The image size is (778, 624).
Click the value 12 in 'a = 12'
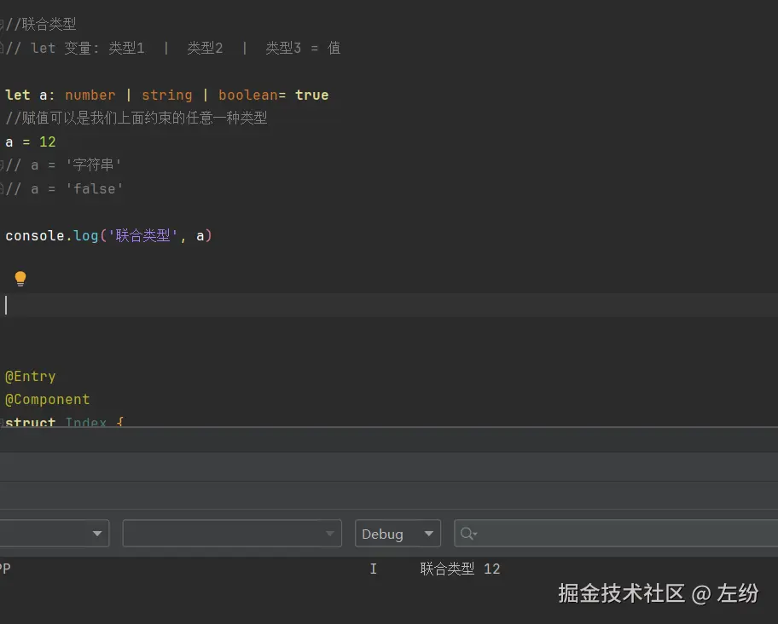point(48,142)
